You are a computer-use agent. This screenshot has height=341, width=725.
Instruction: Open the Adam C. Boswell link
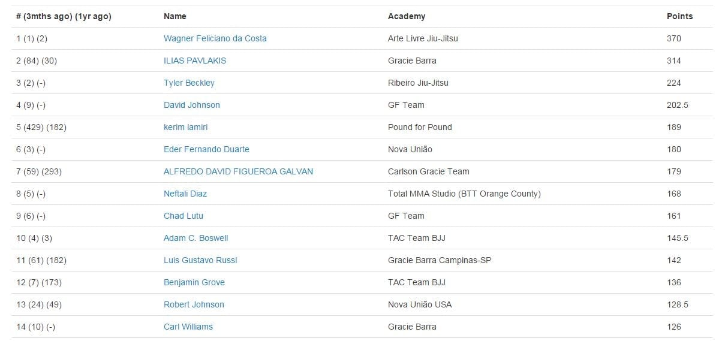(196, 238)
